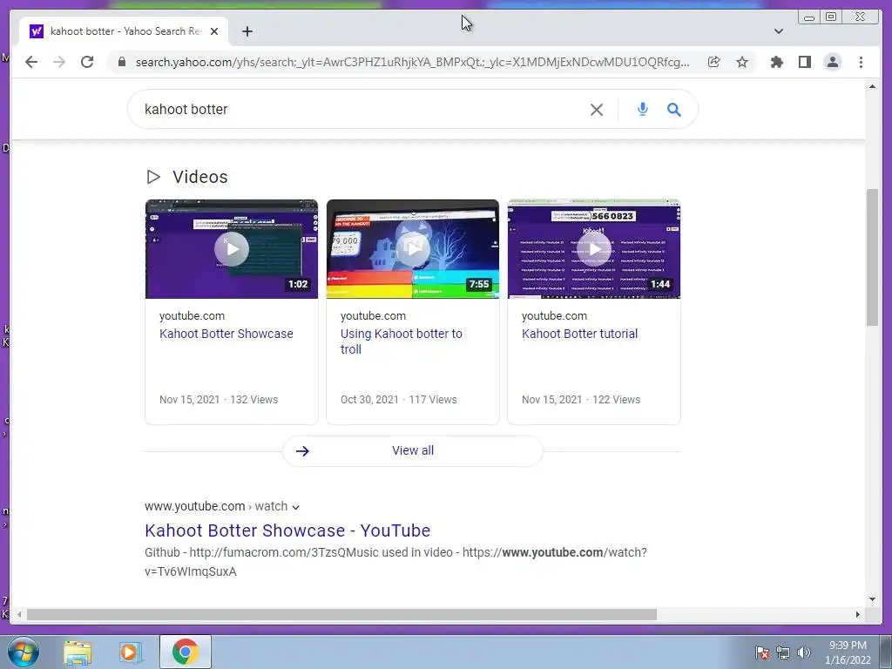Play the Using Kahoot botter to troll thumbnail
This screenshot has width=892, height=669.
coord(413,248)
